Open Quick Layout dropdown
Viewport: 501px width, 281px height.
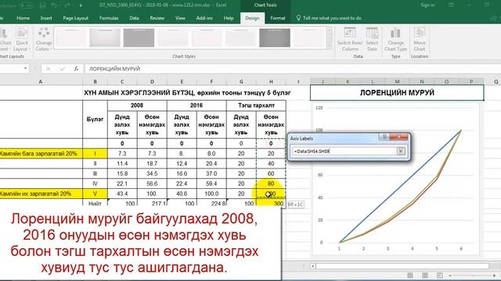(22, 39)
